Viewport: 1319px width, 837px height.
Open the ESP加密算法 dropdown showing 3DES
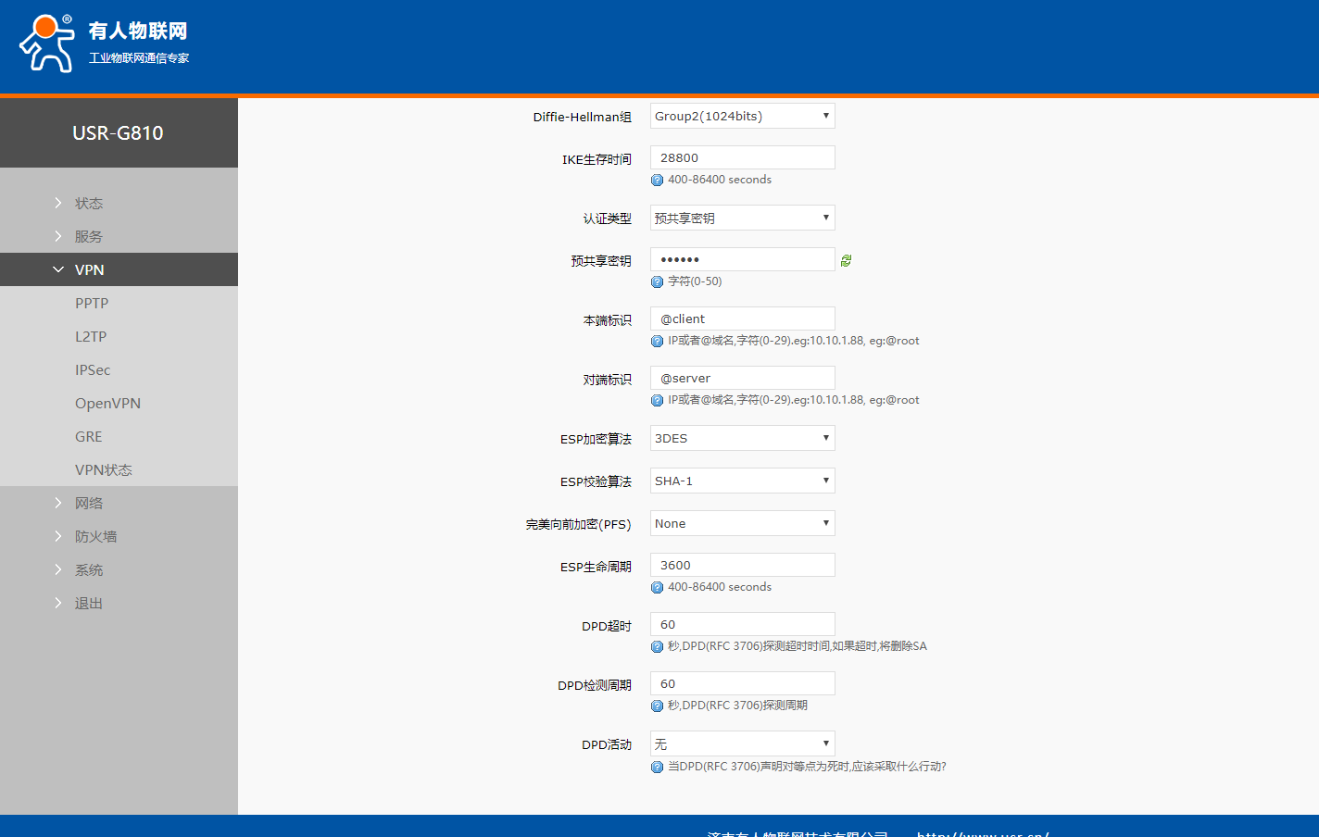coord(742,438)
